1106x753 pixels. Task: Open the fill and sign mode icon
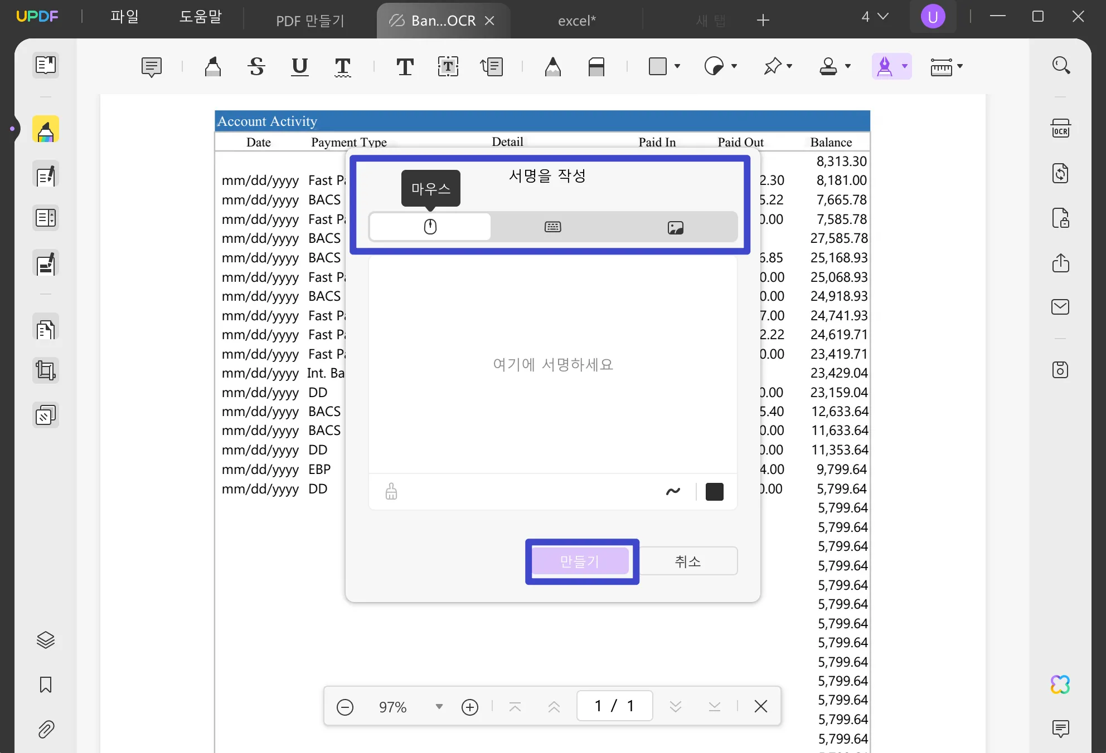(x=46, y=264)
